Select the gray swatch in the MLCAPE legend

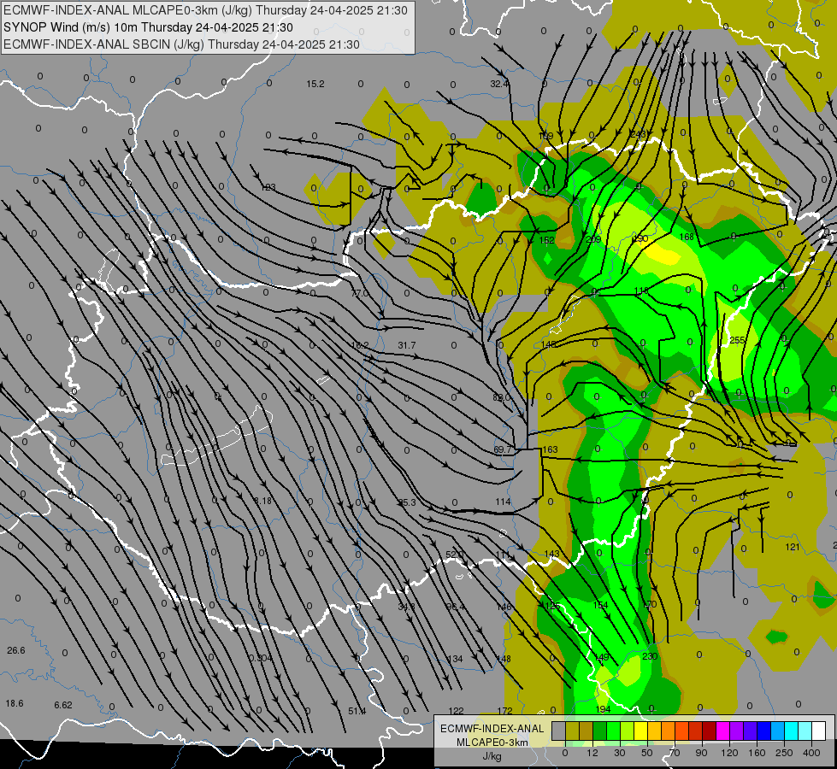559,731
